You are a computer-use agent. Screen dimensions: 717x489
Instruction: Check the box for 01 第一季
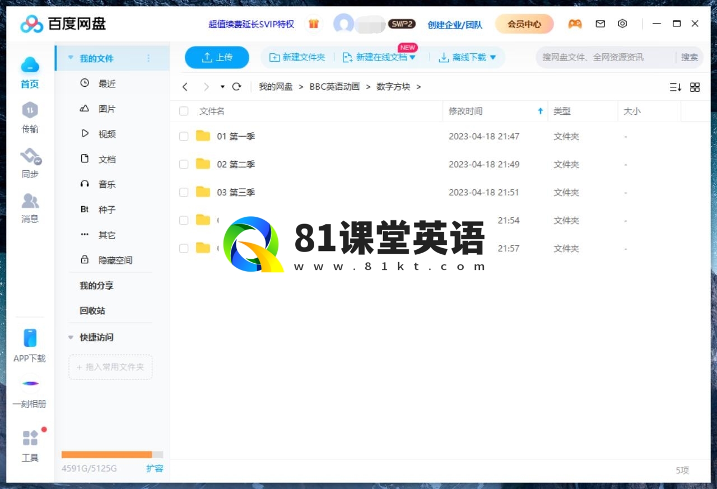click(184, 136)
